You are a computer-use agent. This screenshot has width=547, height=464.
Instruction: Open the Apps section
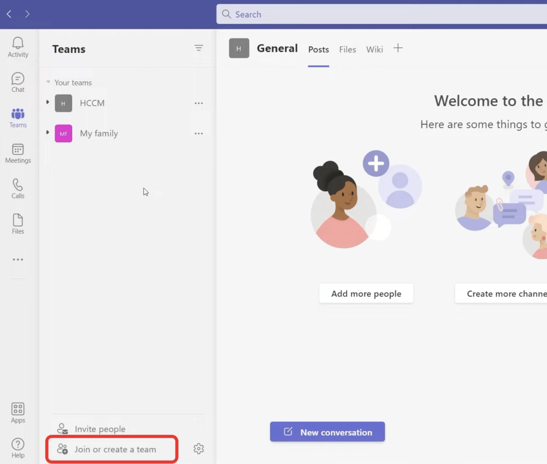click(x=17, y=412)
